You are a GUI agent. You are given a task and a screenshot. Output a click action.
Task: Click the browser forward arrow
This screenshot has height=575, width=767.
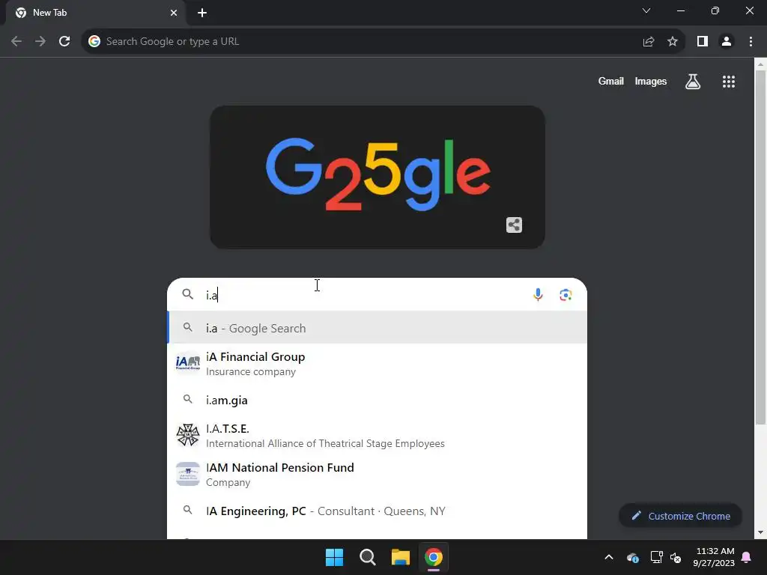[x=40, y=42]
